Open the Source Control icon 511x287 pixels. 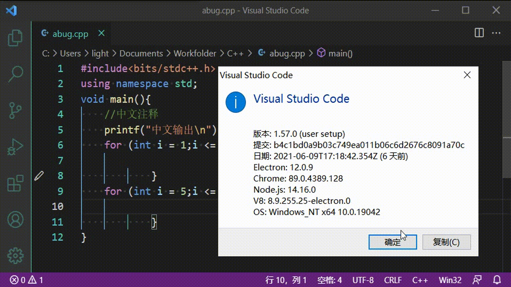click(15, 110)
